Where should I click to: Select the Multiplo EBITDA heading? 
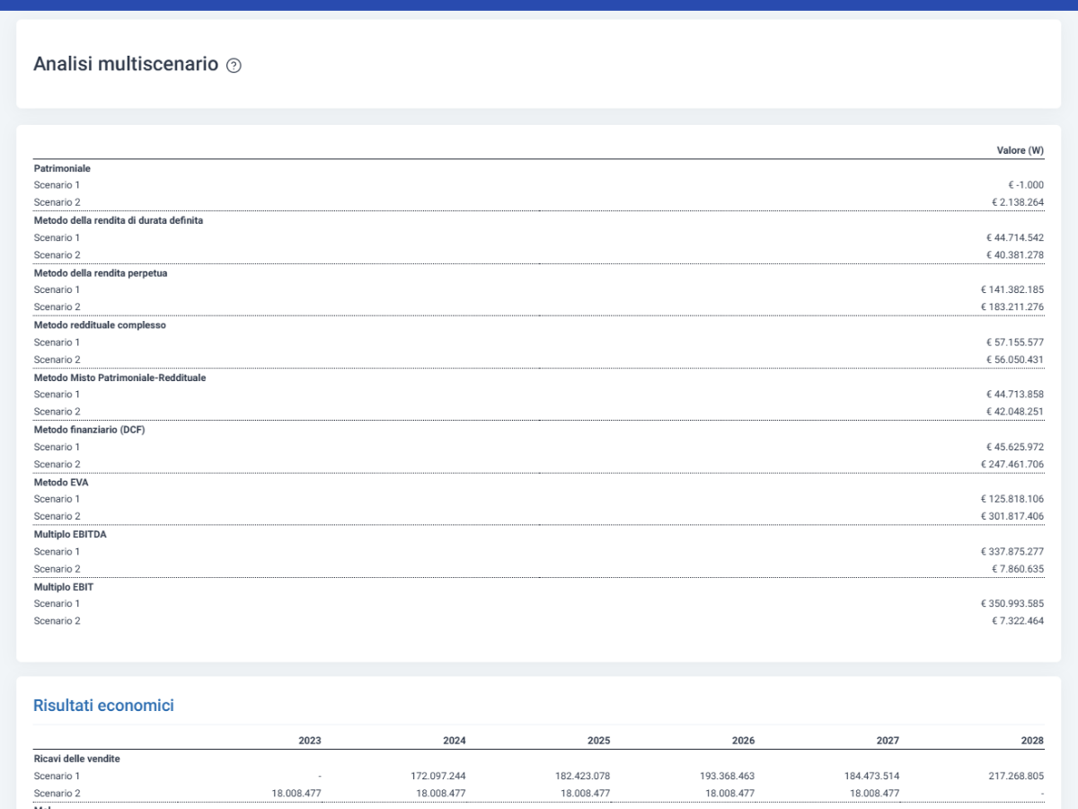pos(70,534)
